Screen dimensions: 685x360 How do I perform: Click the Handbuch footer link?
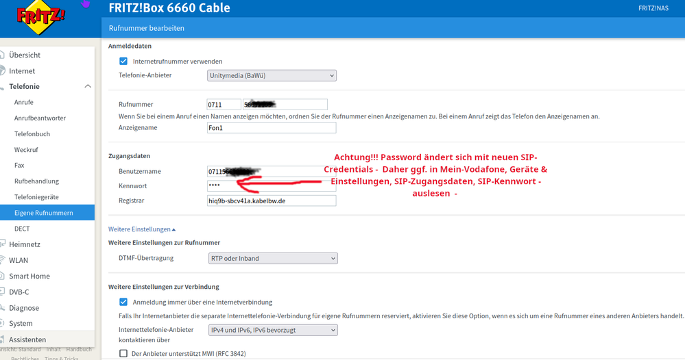click(x=79, y=349)
